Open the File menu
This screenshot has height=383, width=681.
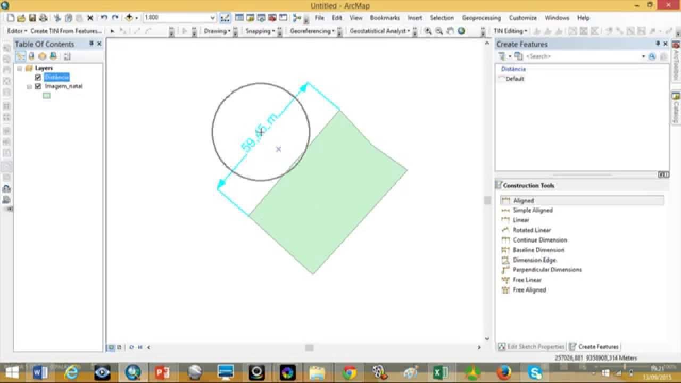[x=319, y=18]
